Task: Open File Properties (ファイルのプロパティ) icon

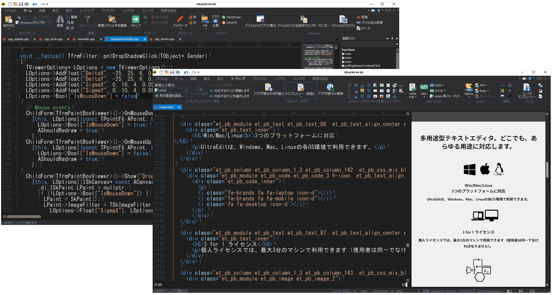Action: click(x=343, y=19)
